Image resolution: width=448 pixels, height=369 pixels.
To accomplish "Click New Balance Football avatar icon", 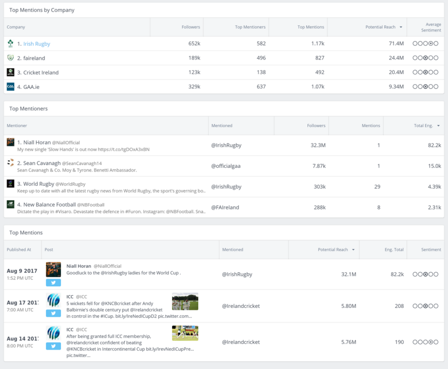I will pyautogui.click(x=10, y=204).
